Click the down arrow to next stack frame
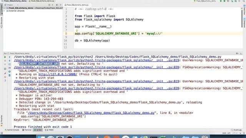246x138 pixels. [10, 61]
